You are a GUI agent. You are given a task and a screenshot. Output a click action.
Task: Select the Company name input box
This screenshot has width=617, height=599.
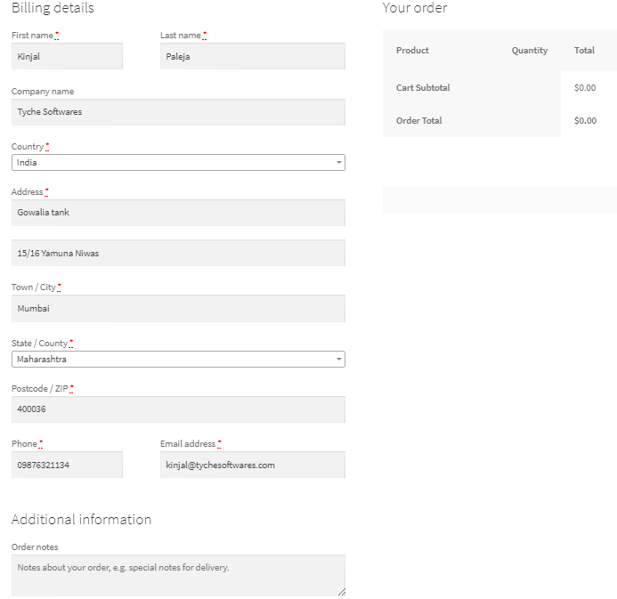coord(178,112)
